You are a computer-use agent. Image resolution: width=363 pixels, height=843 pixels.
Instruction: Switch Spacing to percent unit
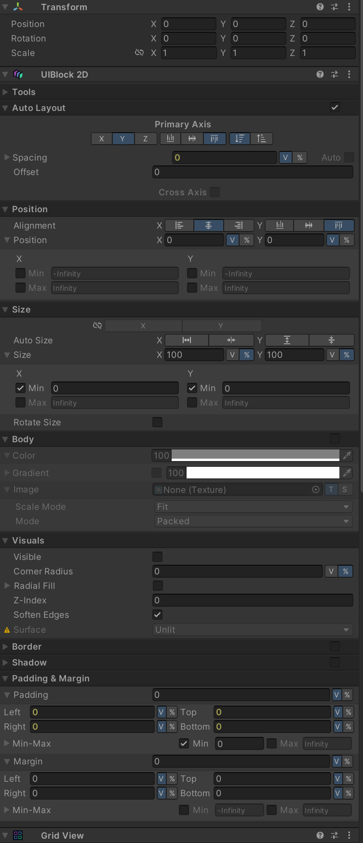pyautogui.click(x=300, y=157)
